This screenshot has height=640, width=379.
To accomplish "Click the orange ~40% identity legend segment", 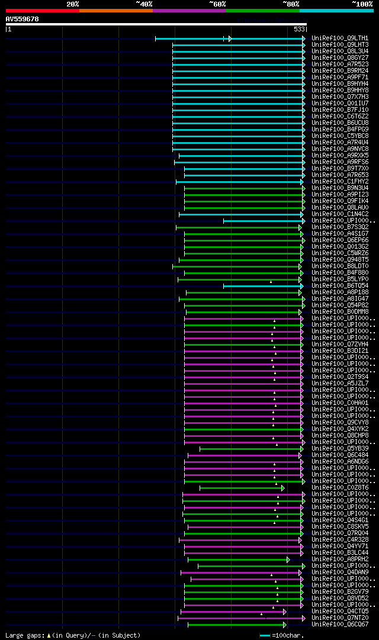I will coord(116,11).
